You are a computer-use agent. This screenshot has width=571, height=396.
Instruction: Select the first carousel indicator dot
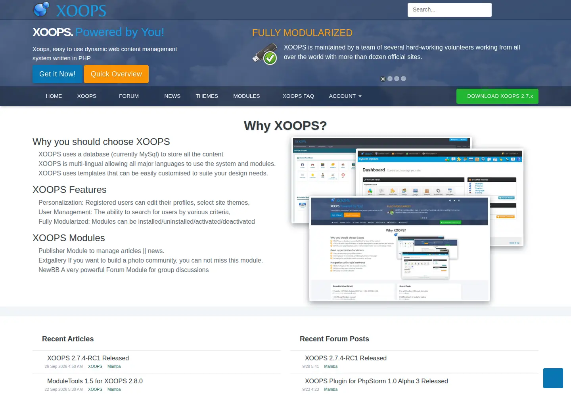pos(383,79)
